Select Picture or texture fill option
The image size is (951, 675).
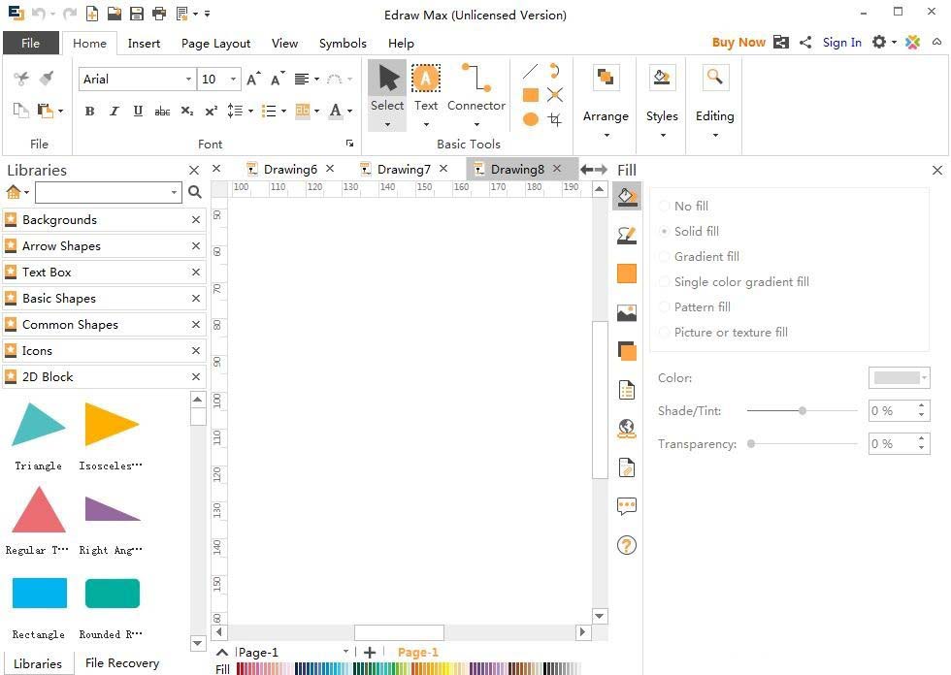pyautogui.click(x=664, y=333)
